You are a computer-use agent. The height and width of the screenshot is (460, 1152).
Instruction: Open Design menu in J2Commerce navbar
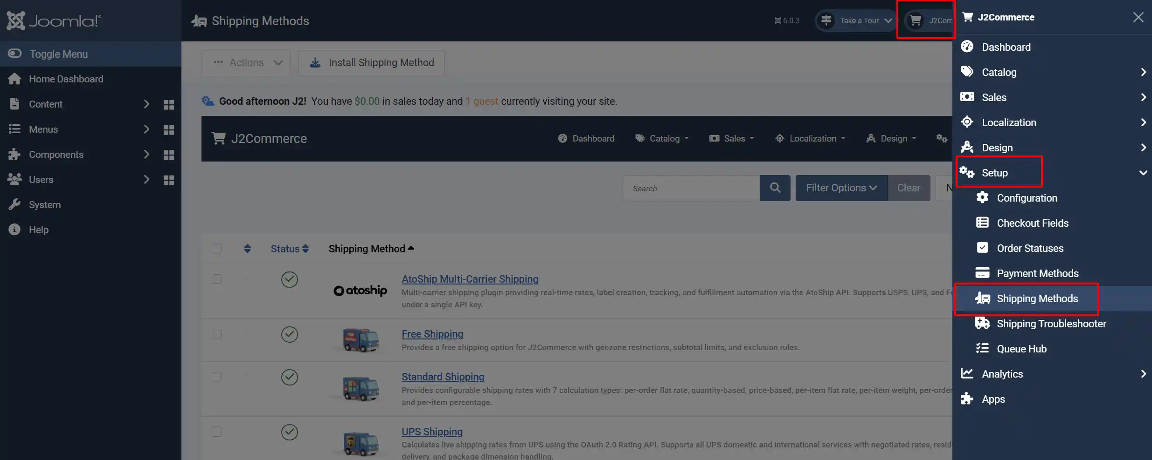891,138
